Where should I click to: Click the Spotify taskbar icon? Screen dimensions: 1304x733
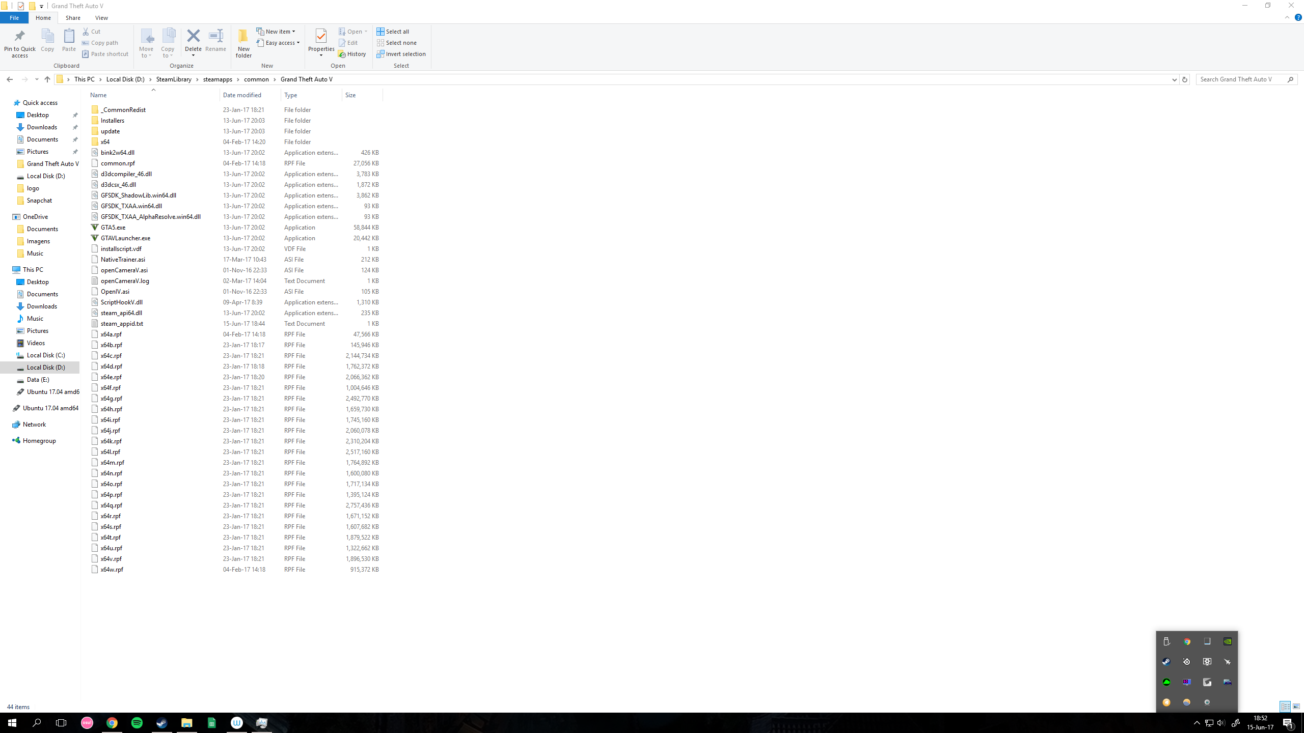coord(137,723)
